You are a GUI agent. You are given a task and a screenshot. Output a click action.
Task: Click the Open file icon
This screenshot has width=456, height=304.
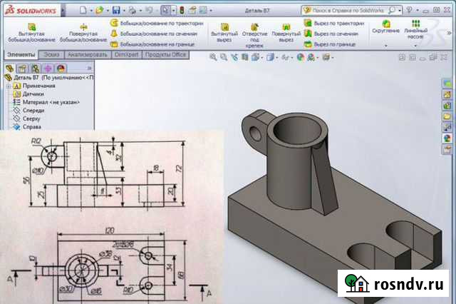point(100,11)
